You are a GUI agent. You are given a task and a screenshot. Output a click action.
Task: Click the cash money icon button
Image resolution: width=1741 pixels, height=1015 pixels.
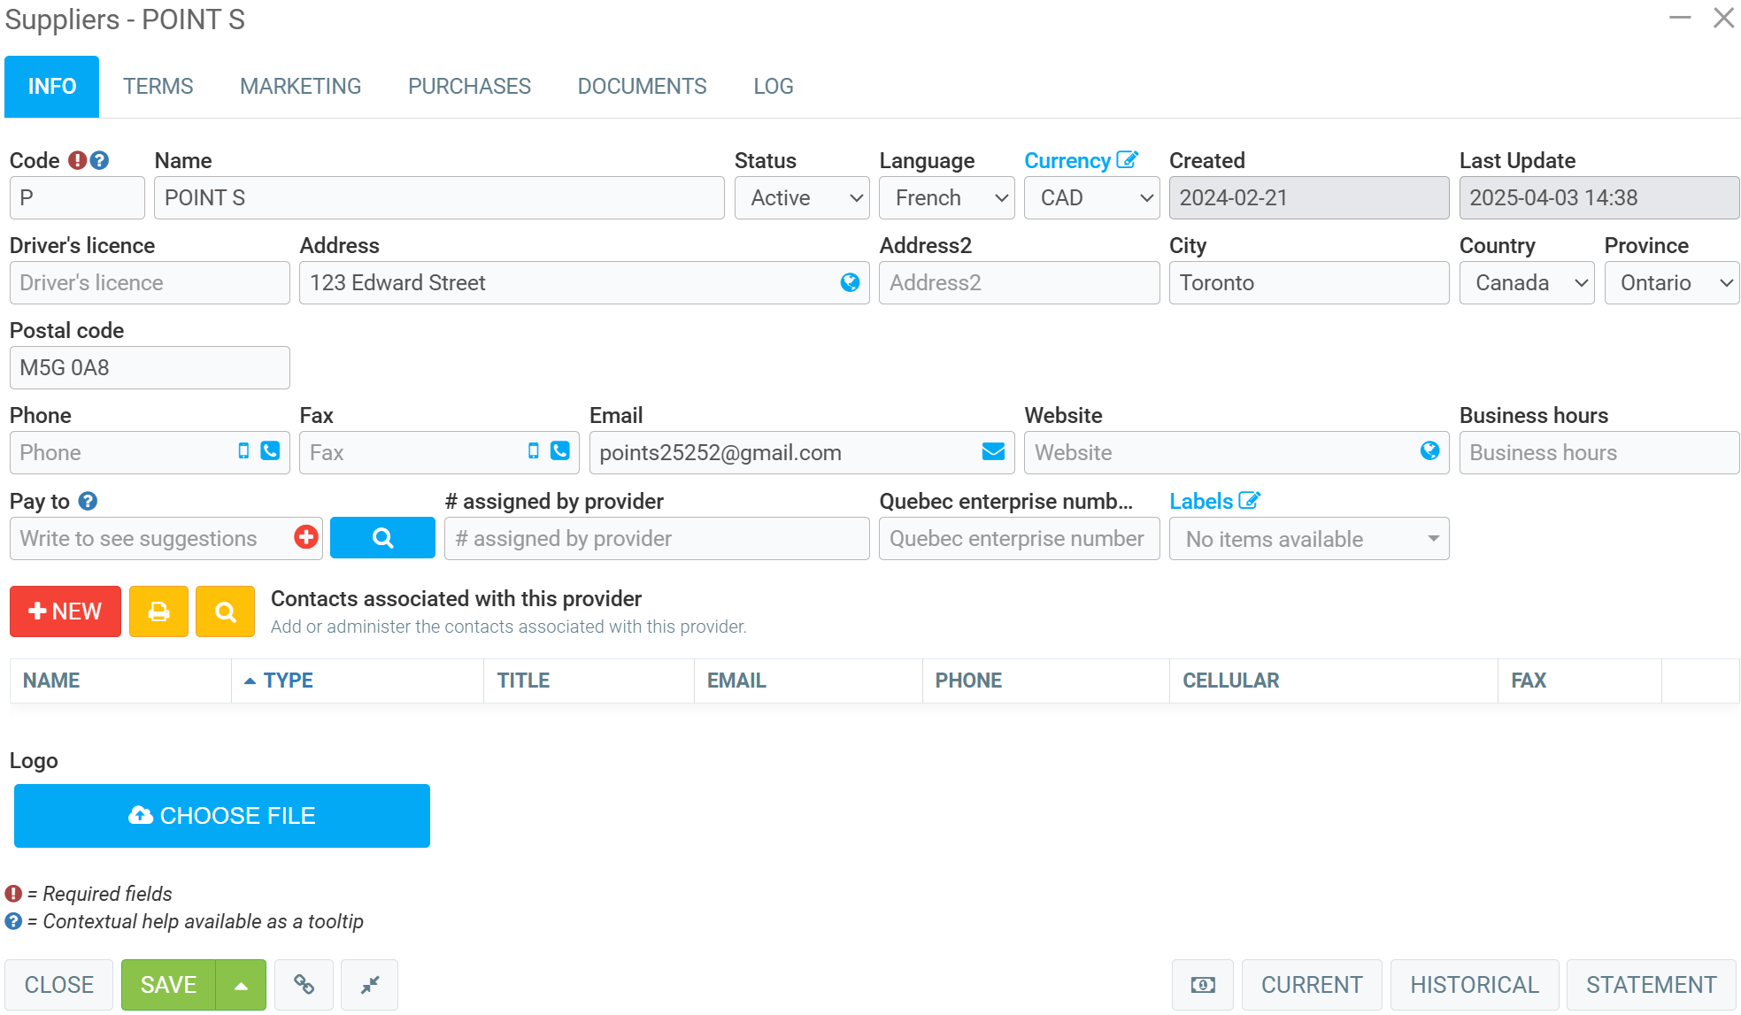click(x=1202, y=984)
